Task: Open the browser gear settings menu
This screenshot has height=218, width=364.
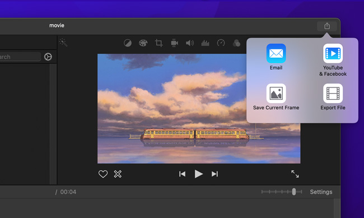Action: pos(48,57)
